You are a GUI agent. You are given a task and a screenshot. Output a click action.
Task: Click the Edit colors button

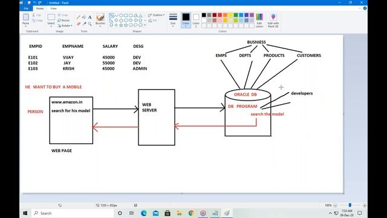259,21
